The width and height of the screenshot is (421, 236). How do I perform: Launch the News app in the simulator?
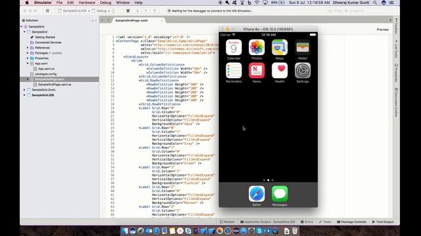257,70
